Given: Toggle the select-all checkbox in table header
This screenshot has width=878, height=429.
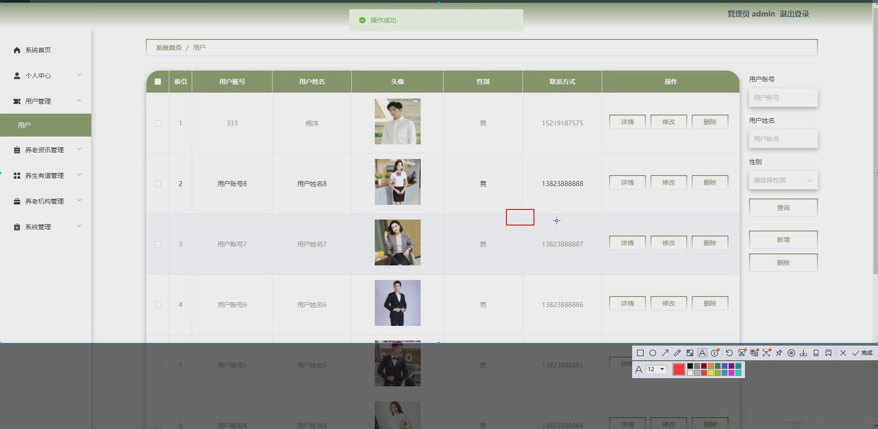Looking at the screenshot, I should (x=158, y=82).
